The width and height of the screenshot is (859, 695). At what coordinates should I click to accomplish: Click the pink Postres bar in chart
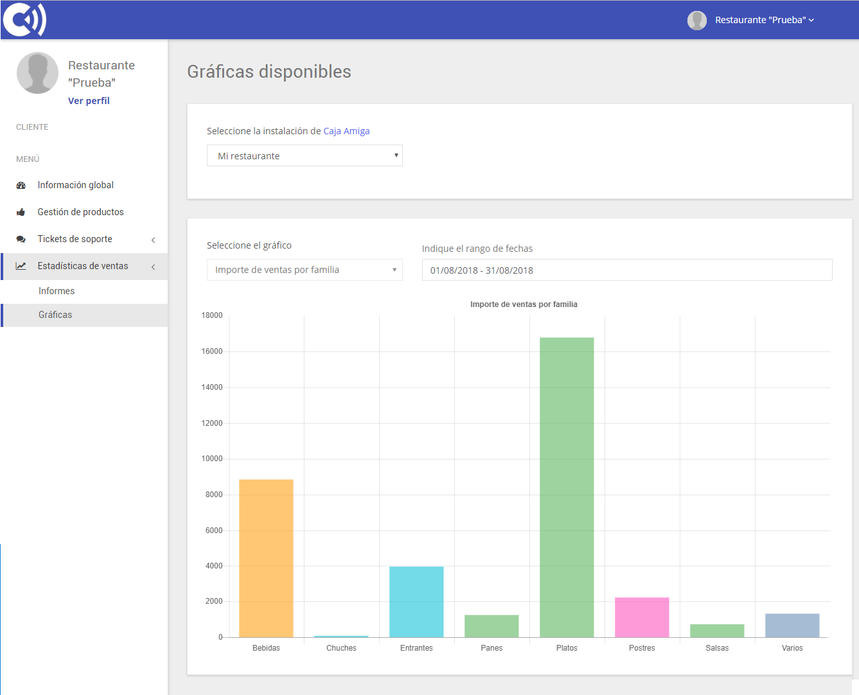point(642,617)
